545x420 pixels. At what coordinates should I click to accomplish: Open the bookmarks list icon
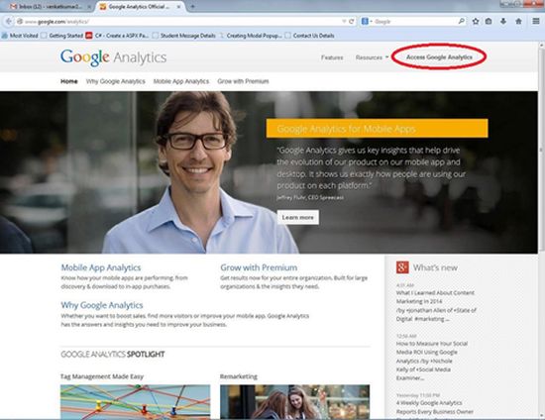[x=489, y=21]
